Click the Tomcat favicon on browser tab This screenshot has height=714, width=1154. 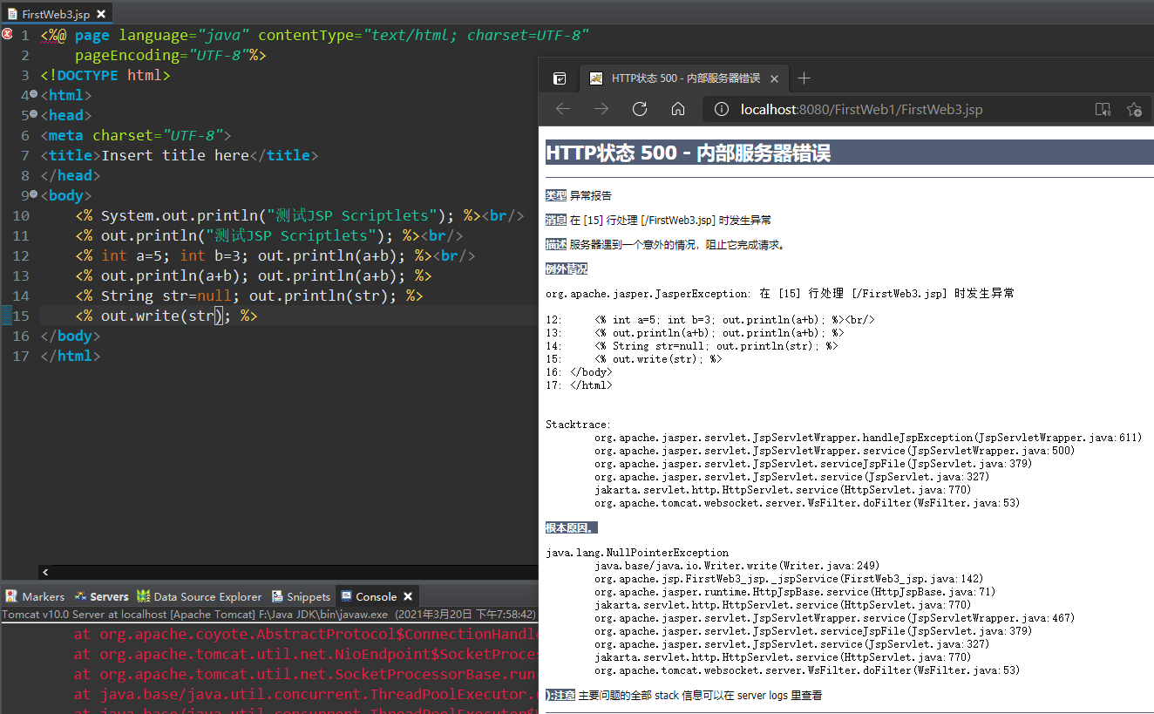point(596,78)
